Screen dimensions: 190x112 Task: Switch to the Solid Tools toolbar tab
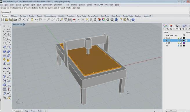[x=105, y=16]
